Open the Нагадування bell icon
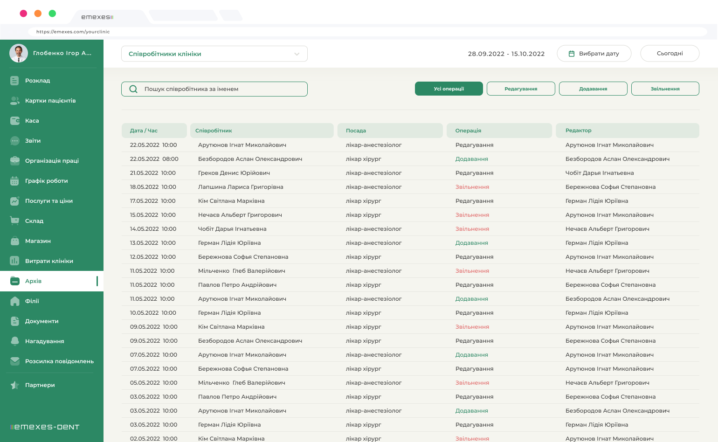The width and height of the screenshot is (718, 442). point(15,341)
